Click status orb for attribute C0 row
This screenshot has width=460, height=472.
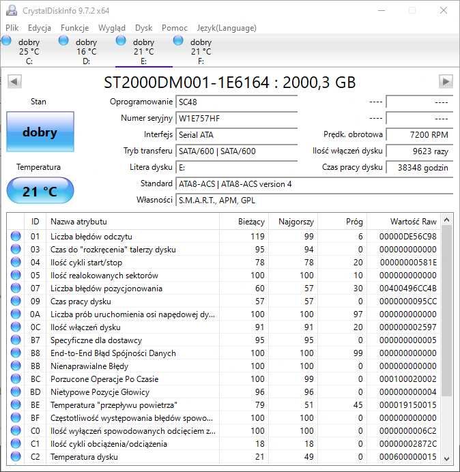coord(16,430)
